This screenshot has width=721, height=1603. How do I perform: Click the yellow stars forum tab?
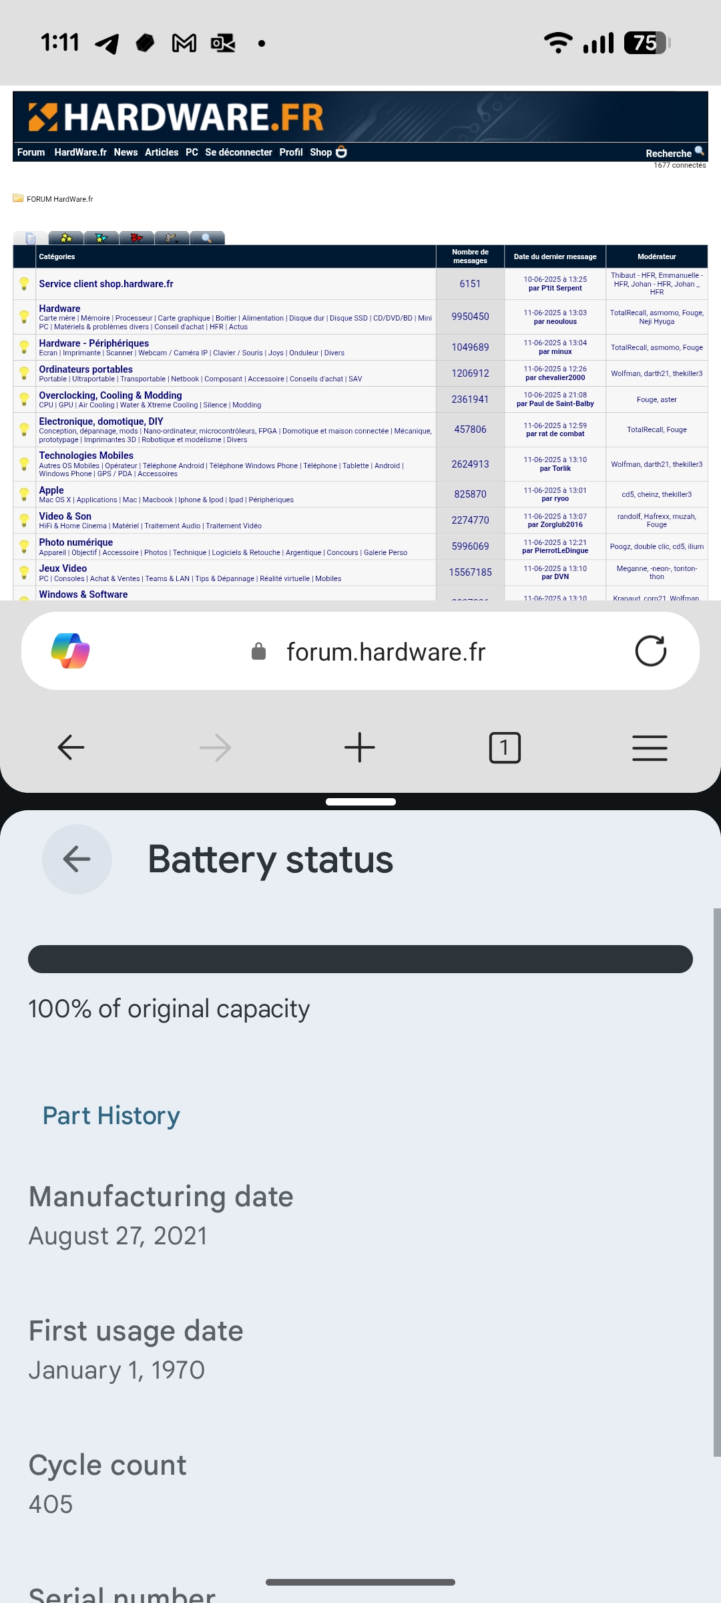pos(66,238)
